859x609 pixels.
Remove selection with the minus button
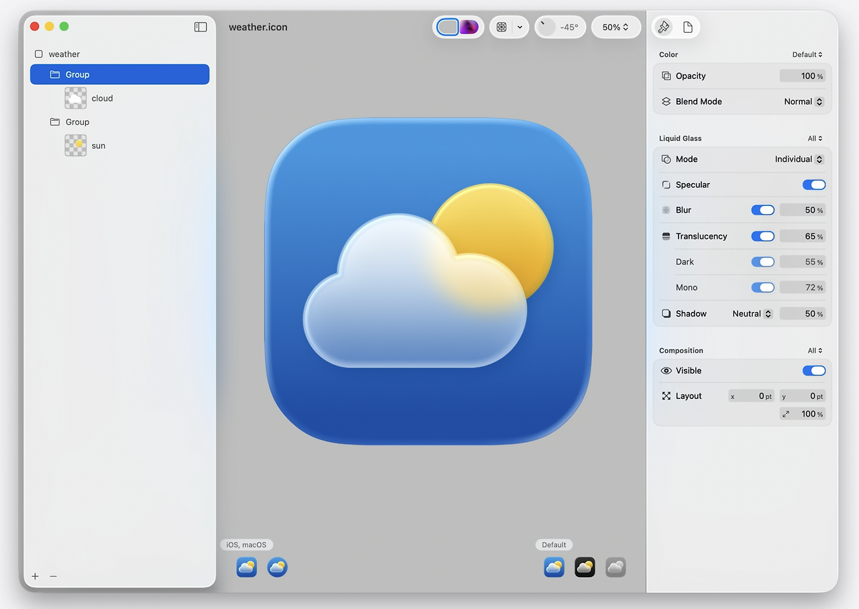click(54, 576)
